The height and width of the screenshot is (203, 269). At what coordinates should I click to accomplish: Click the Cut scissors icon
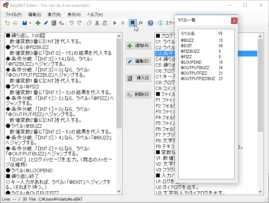(97, 23)
